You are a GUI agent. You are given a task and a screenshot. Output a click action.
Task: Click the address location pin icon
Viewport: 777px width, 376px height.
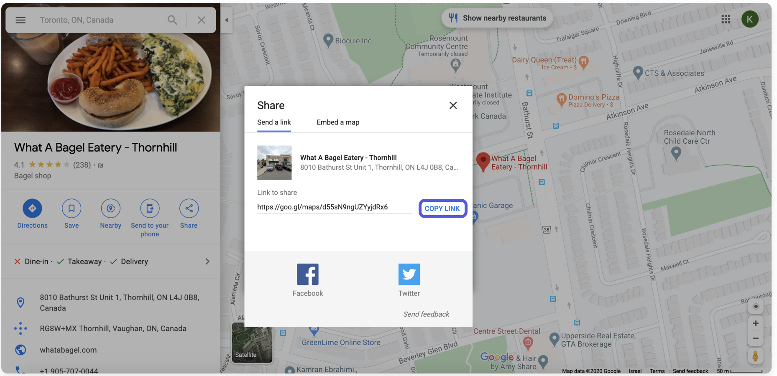pos(20,302)
